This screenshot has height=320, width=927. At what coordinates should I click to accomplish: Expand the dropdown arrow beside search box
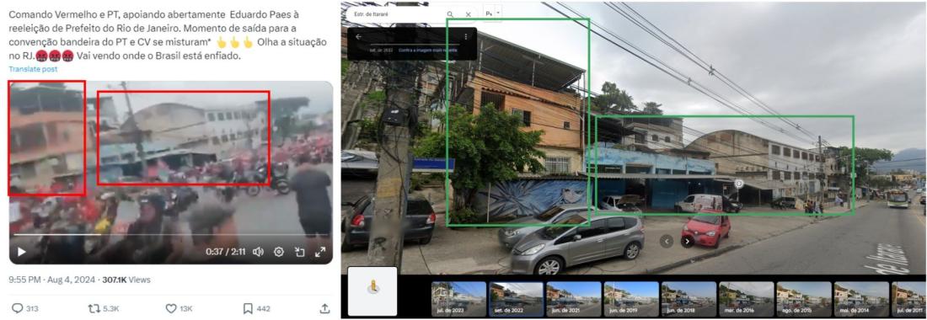click(x=498, y=13)
